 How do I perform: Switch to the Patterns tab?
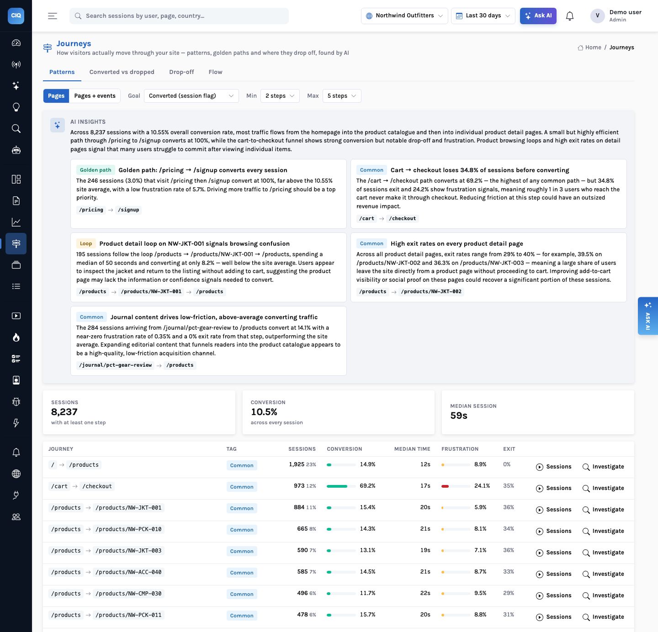pos(62,72)
